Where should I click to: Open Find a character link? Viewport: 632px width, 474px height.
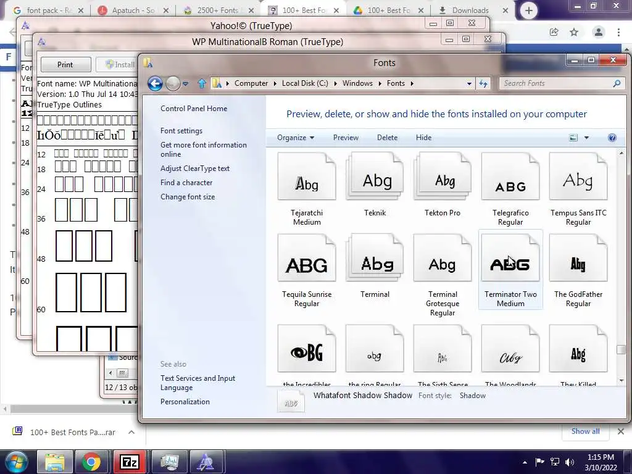pos(186,183)
